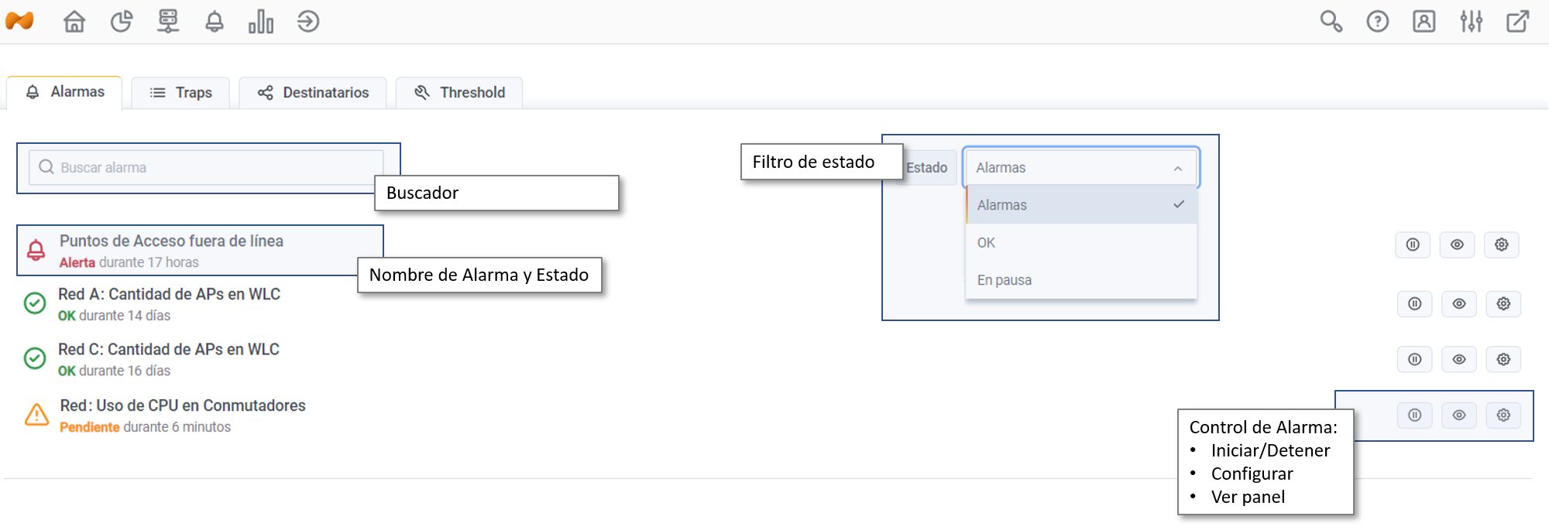Configure the Red C: Cantidad de APs alarm

1503,360
